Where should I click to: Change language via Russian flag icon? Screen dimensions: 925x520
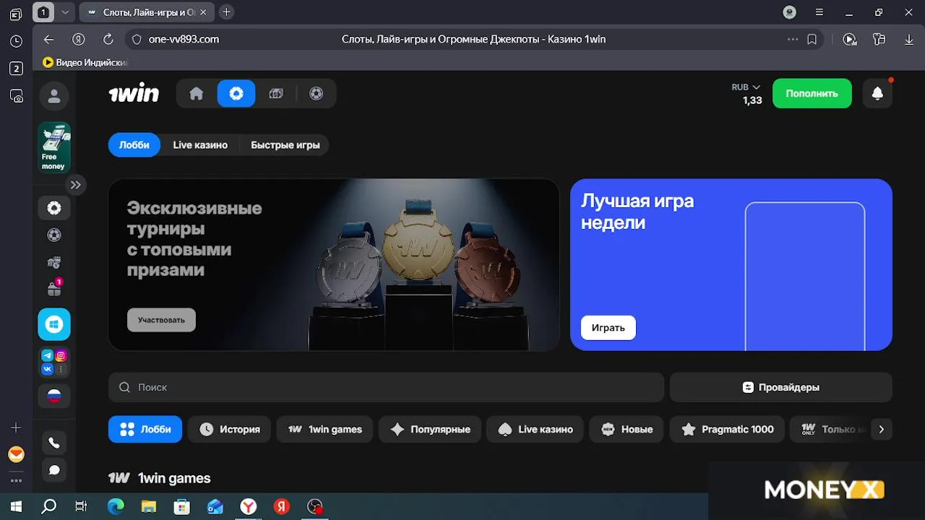click(54, 396)
